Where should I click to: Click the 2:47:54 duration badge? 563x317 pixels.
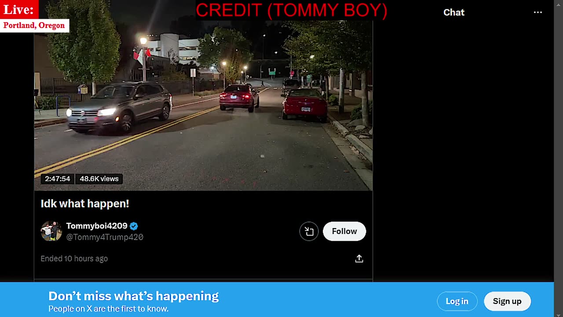58,179
